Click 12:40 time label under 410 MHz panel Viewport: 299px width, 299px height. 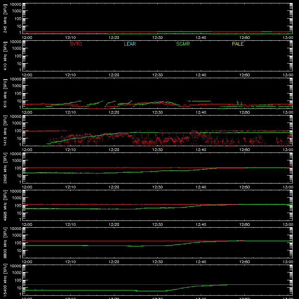pos(201,75)
